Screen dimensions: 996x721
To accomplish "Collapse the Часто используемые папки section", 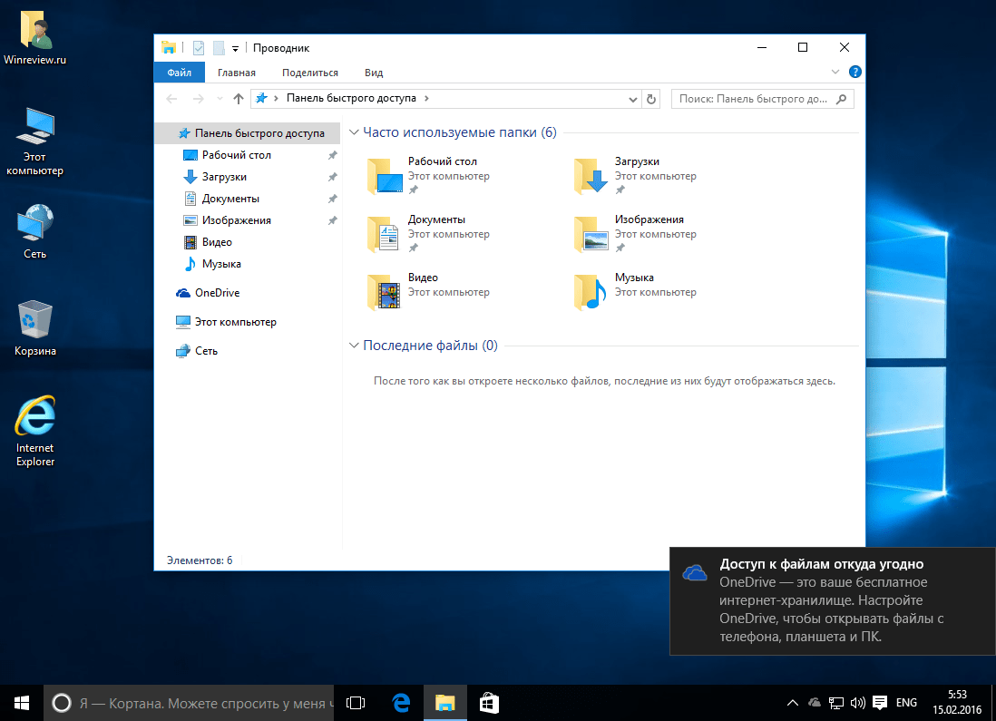I will (354, 132).
